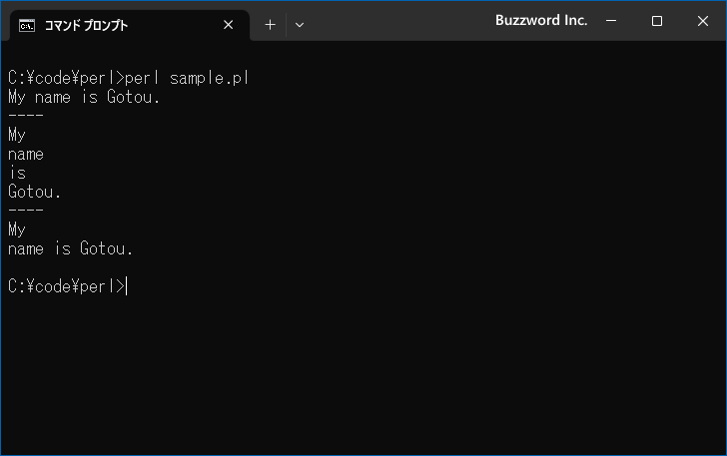Click the first 'My name is Gotou.' output

click(x=84, y=97)
